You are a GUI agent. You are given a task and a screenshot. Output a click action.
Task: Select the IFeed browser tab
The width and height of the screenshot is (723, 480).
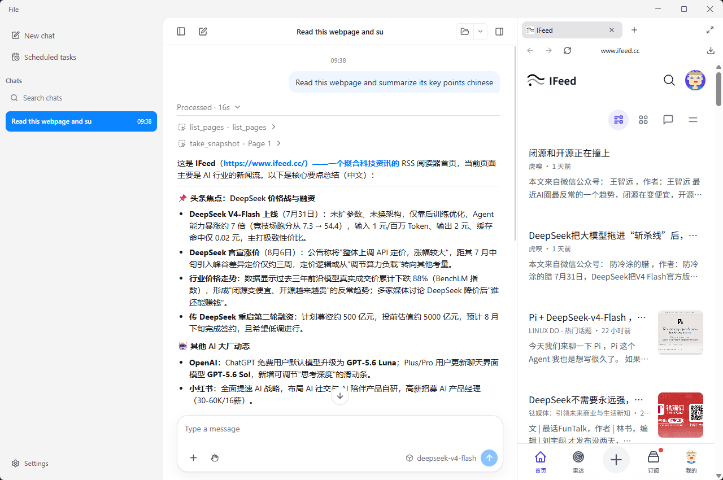pyautogui.click(x=572, y=30)
